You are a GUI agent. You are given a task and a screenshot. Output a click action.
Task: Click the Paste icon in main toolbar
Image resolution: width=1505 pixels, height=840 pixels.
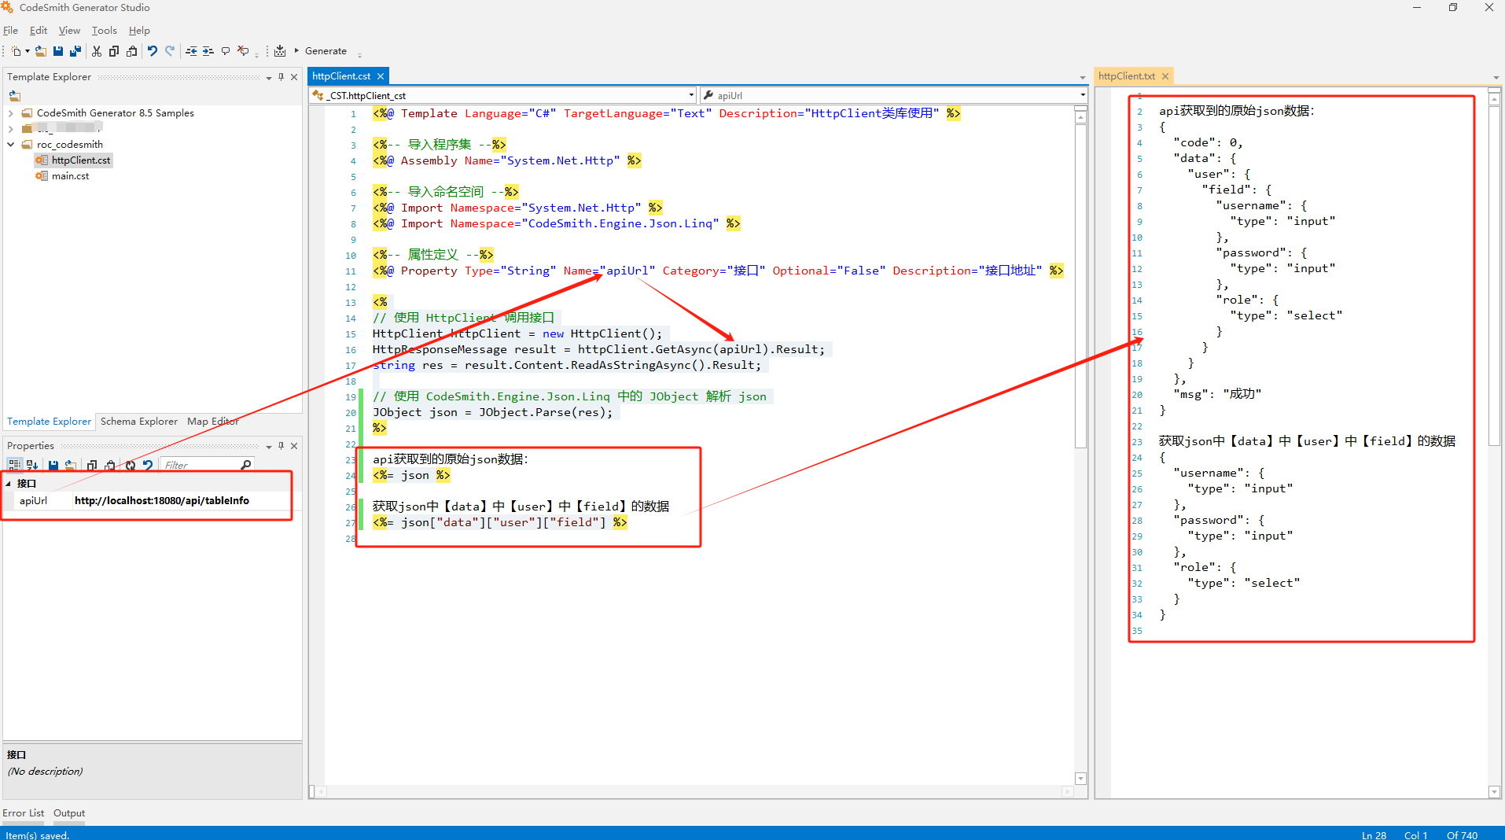point(131,51)
